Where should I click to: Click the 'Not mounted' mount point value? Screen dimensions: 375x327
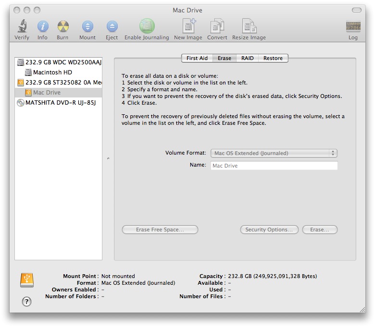pos(118,276)
